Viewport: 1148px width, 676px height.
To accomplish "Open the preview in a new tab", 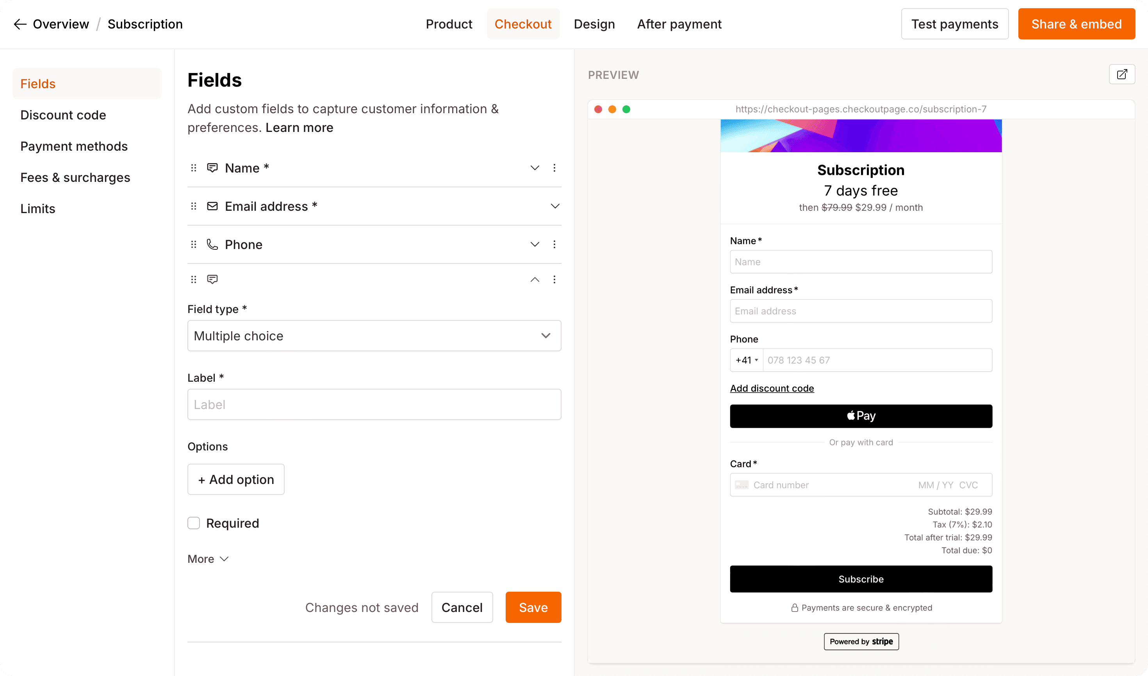I will pos(1122,74).
